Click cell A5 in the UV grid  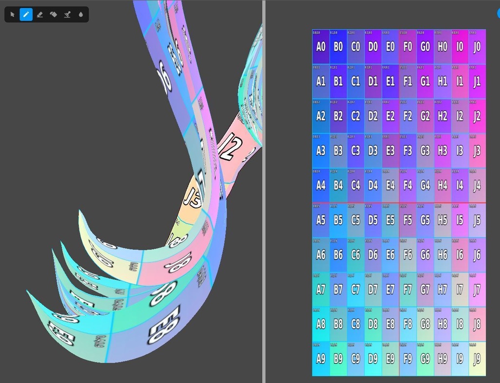click(x=321, y=220)
